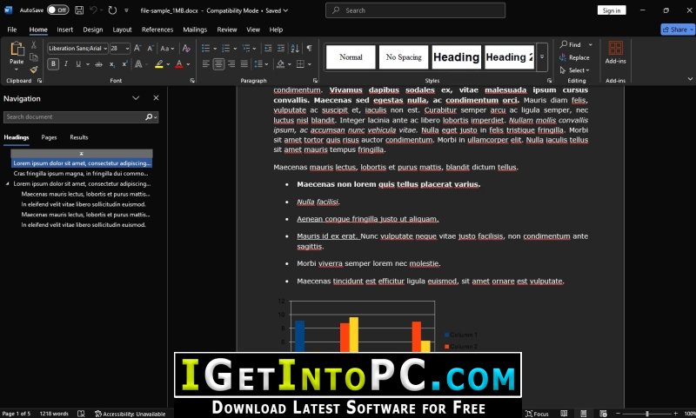Toggle paragraph marks display
The height and width of the screenshot is (418, 696).
pos(309,49)
